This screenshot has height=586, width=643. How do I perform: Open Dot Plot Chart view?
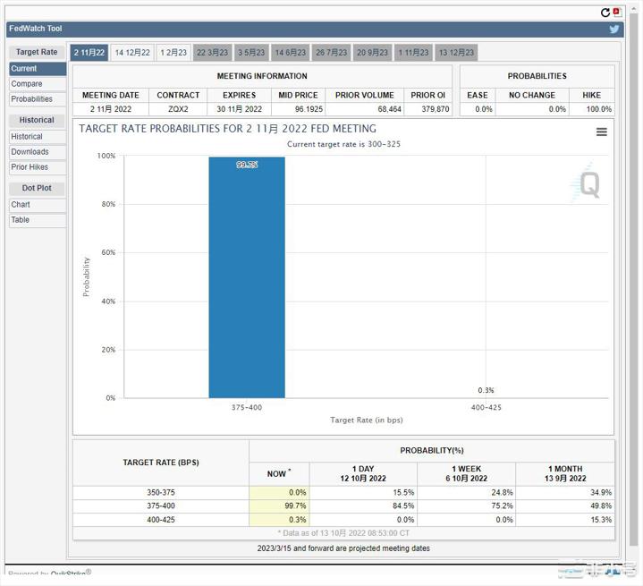(21, 205)
